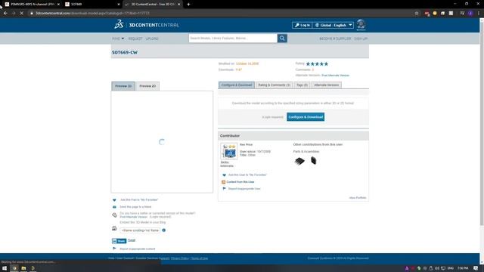Viewport: 484px width, 272px height.
Task: Click the Log In button
Action: pyautogui.click(x=302, y=25)
